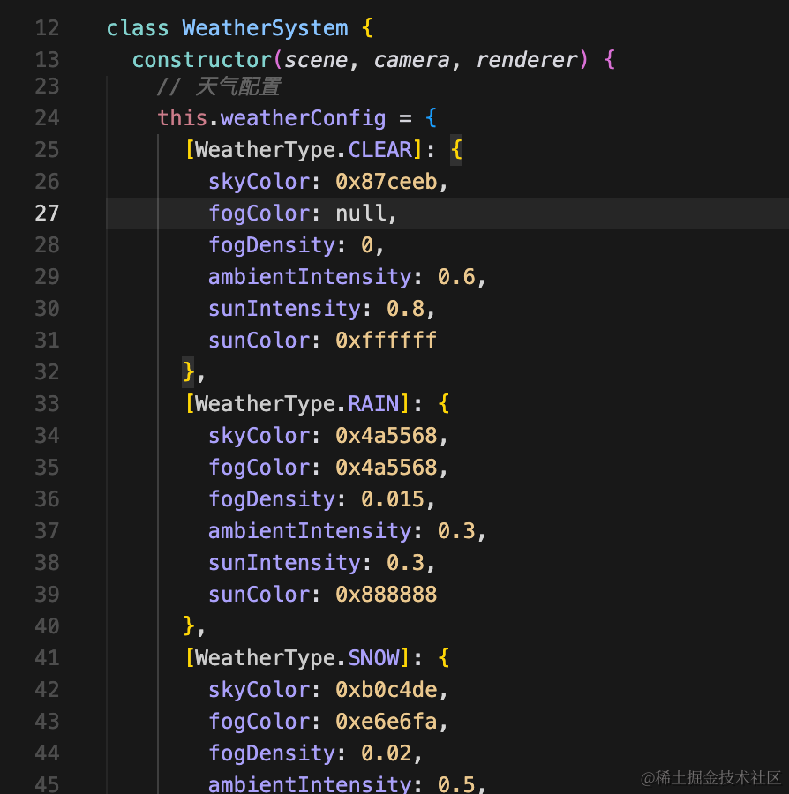Viewport: 789px width, 794px height.
Task: Click fogColor value 0x4a5568 on line 35
Action: point(387,468)
